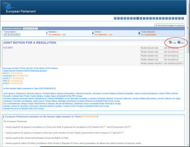Open votes link PV 14/06/2012 - 11.5
The image size is (190, 147).
click(x=103, y=35)
